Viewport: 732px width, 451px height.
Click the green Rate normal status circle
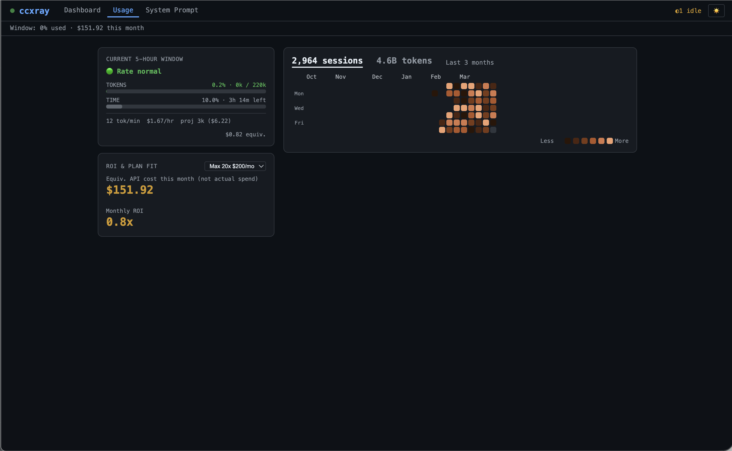109,71
